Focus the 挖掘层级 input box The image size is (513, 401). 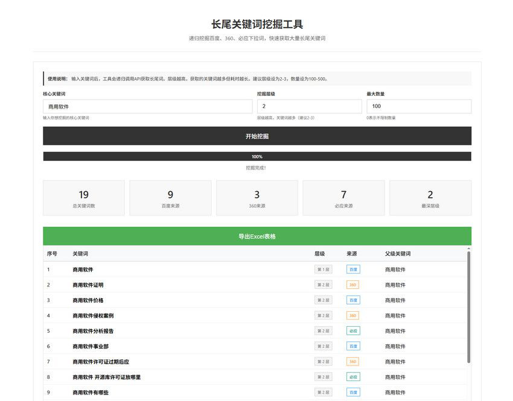point(309,106)
